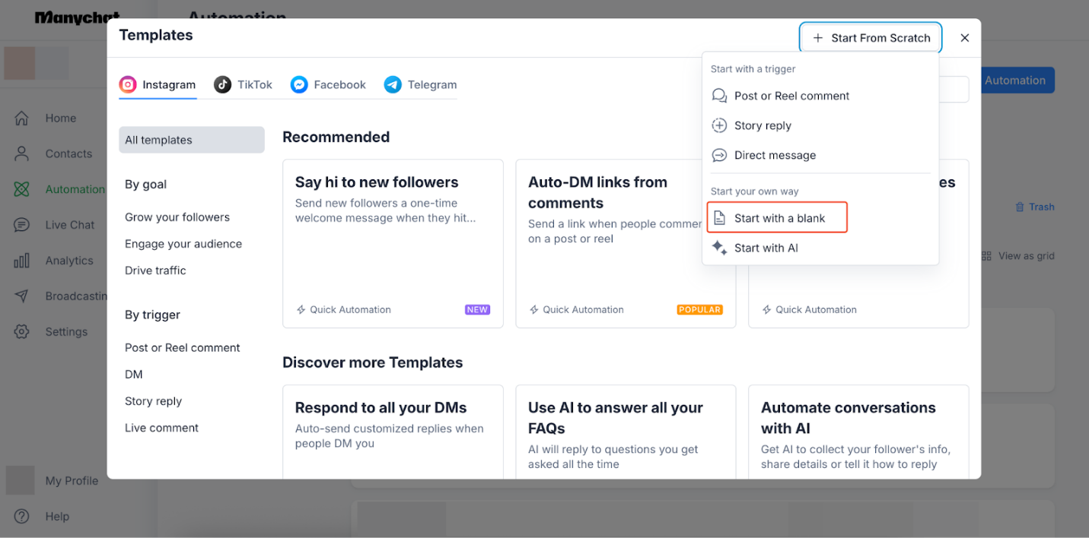Click the Post or Reel comment bubble icon
This screenshot has height=538, width=1089.
point(719,96)
